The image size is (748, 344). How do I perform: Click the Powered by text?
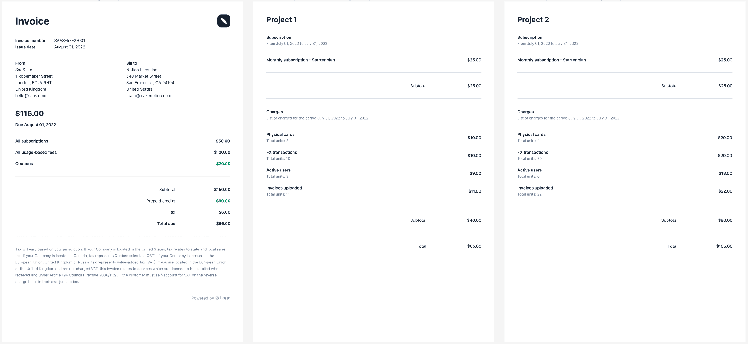(x=202, y=298)
